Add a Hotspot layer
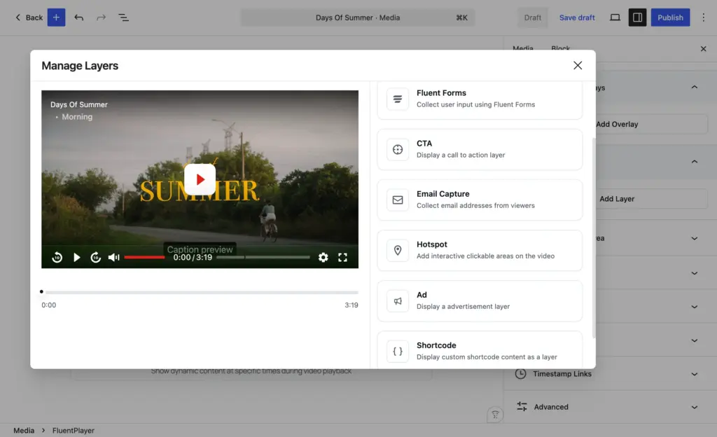The image size is (717, 437). (480, 251)
